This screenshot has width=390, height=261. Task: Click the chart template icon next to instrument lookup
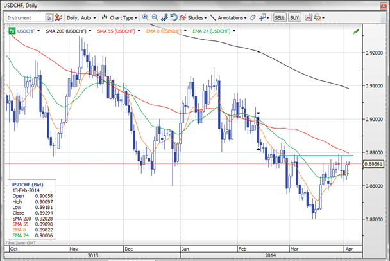pyautogui.click(x=58, y=17)
